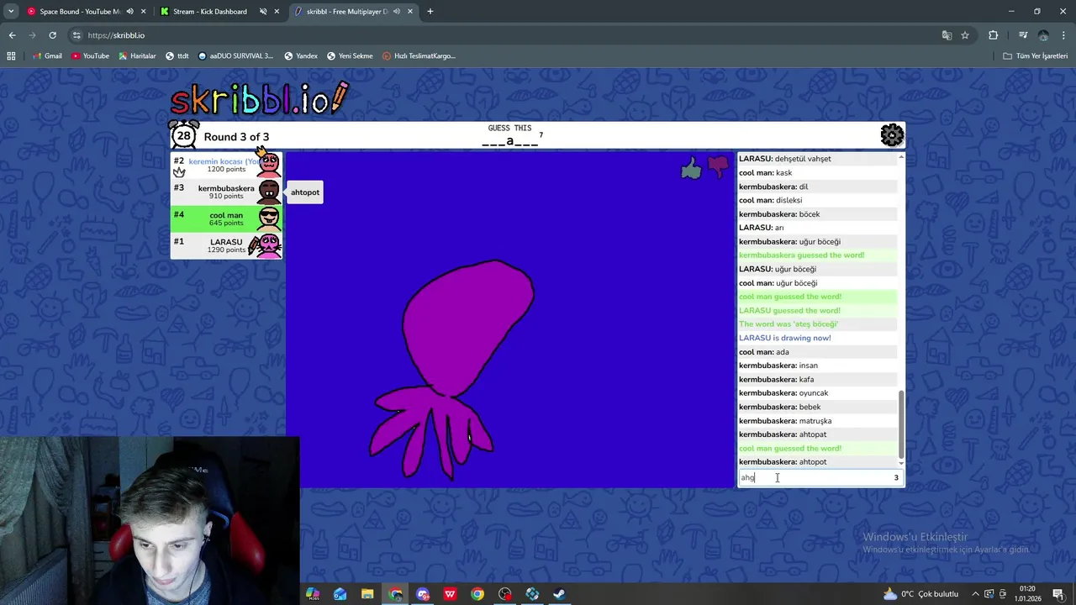This screenshot has height=605, width=1076.
Task: Bookmark this page with the star
Action: pyautogui.click(x=965, y=35)
